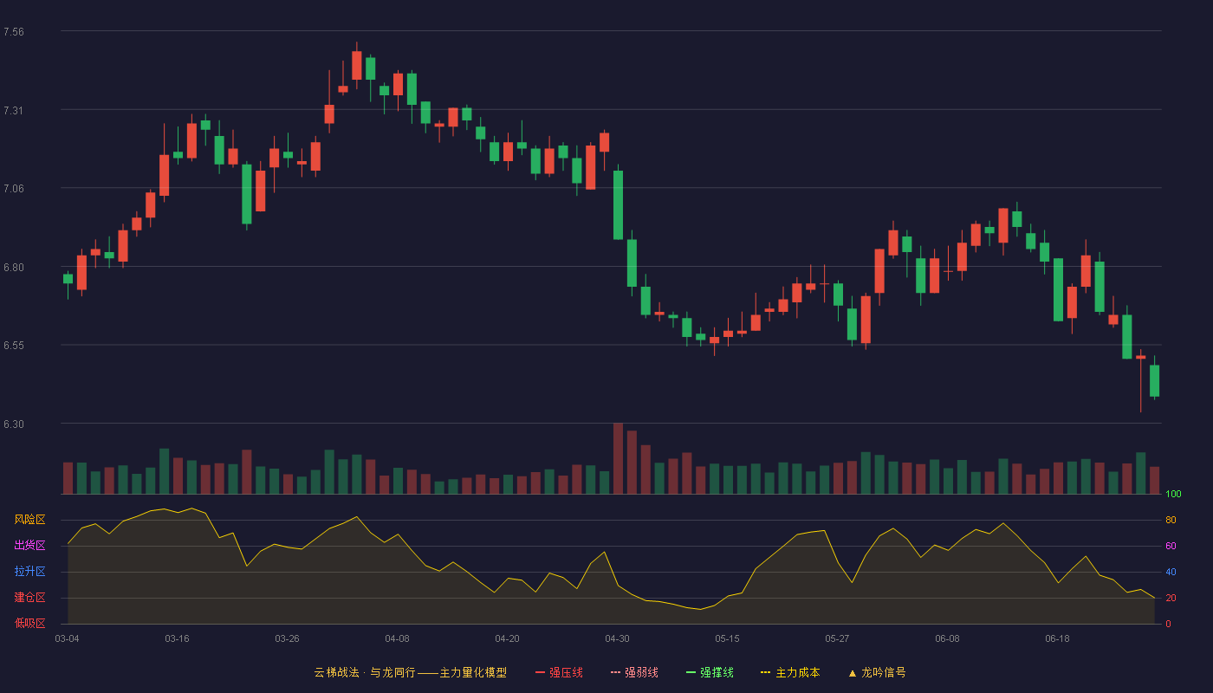Click the 04-30 date label

(617, 638)
